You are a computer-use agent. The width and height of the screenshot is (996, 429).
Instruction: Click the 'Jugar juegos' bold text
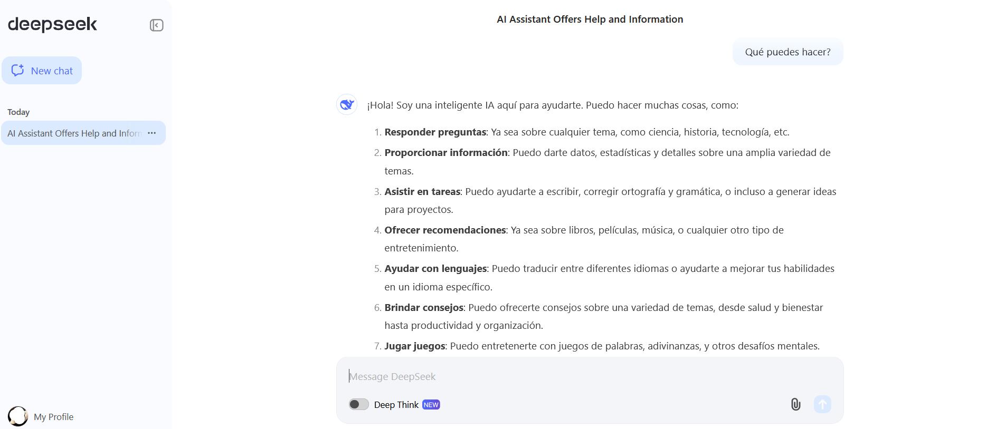pyautogui.click(x=415, y=346)
